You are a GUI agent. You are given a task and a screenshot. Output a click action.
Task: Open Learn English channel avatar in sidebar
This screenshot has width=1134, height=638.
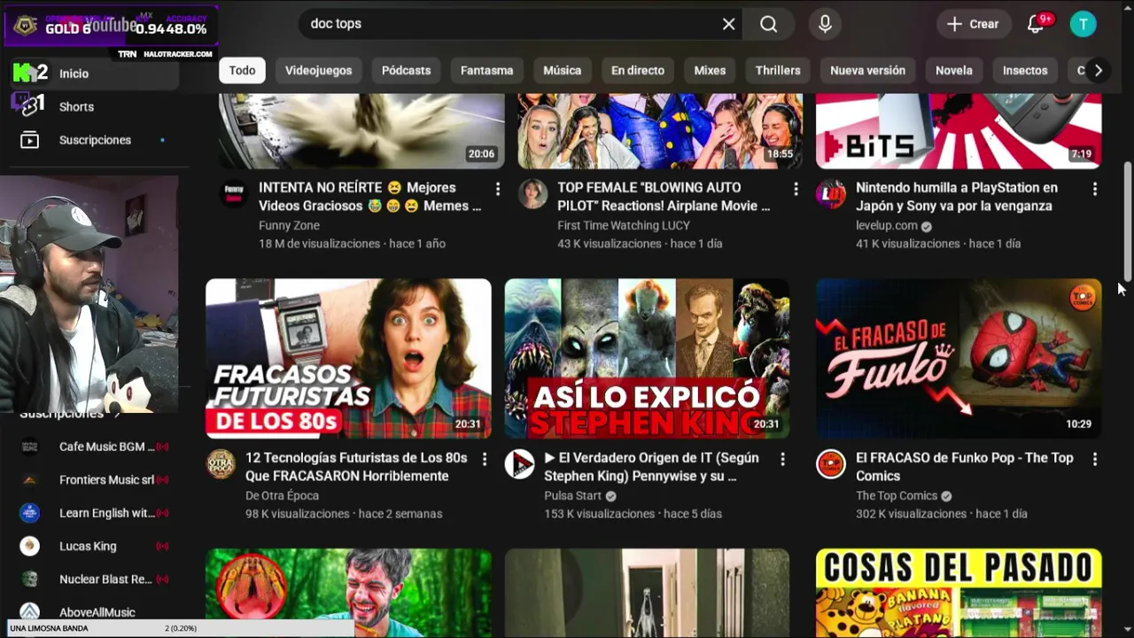click(x=30, y=513)
